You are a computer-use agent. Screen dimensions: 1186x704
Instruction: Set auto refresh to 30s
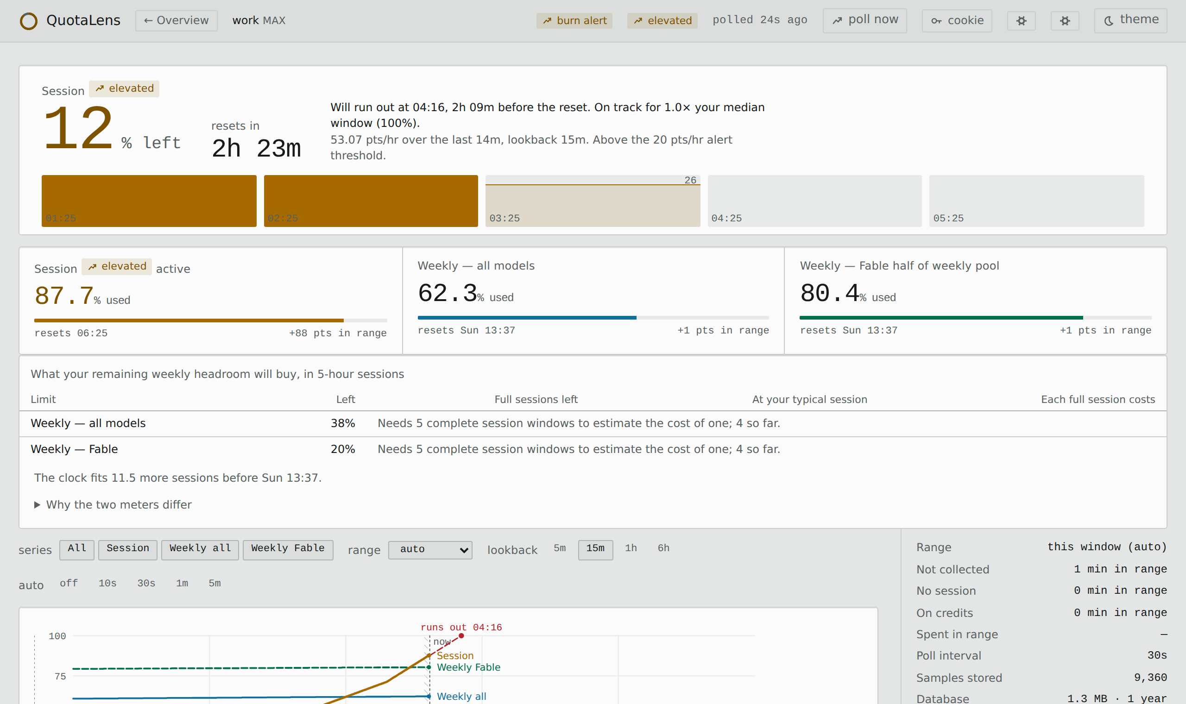click(x=146, y=584)
